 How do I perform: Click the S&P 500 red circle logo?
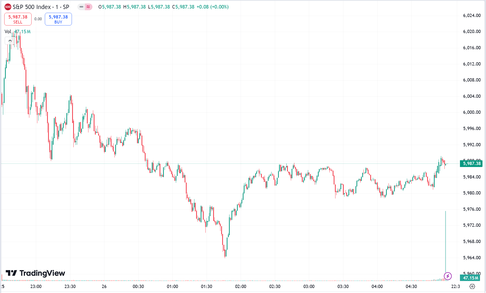pos(8,7)
